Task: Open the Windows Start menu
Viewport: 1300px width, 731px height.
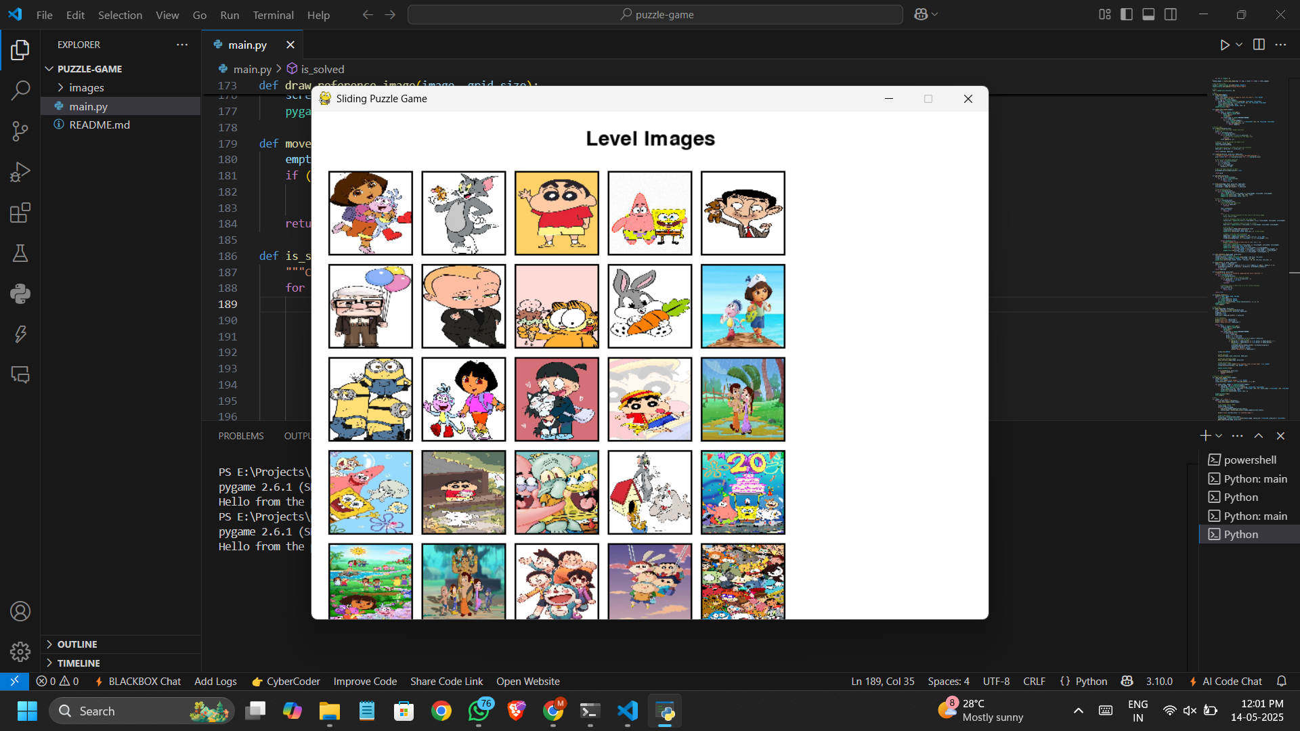Action: (27, 711)
